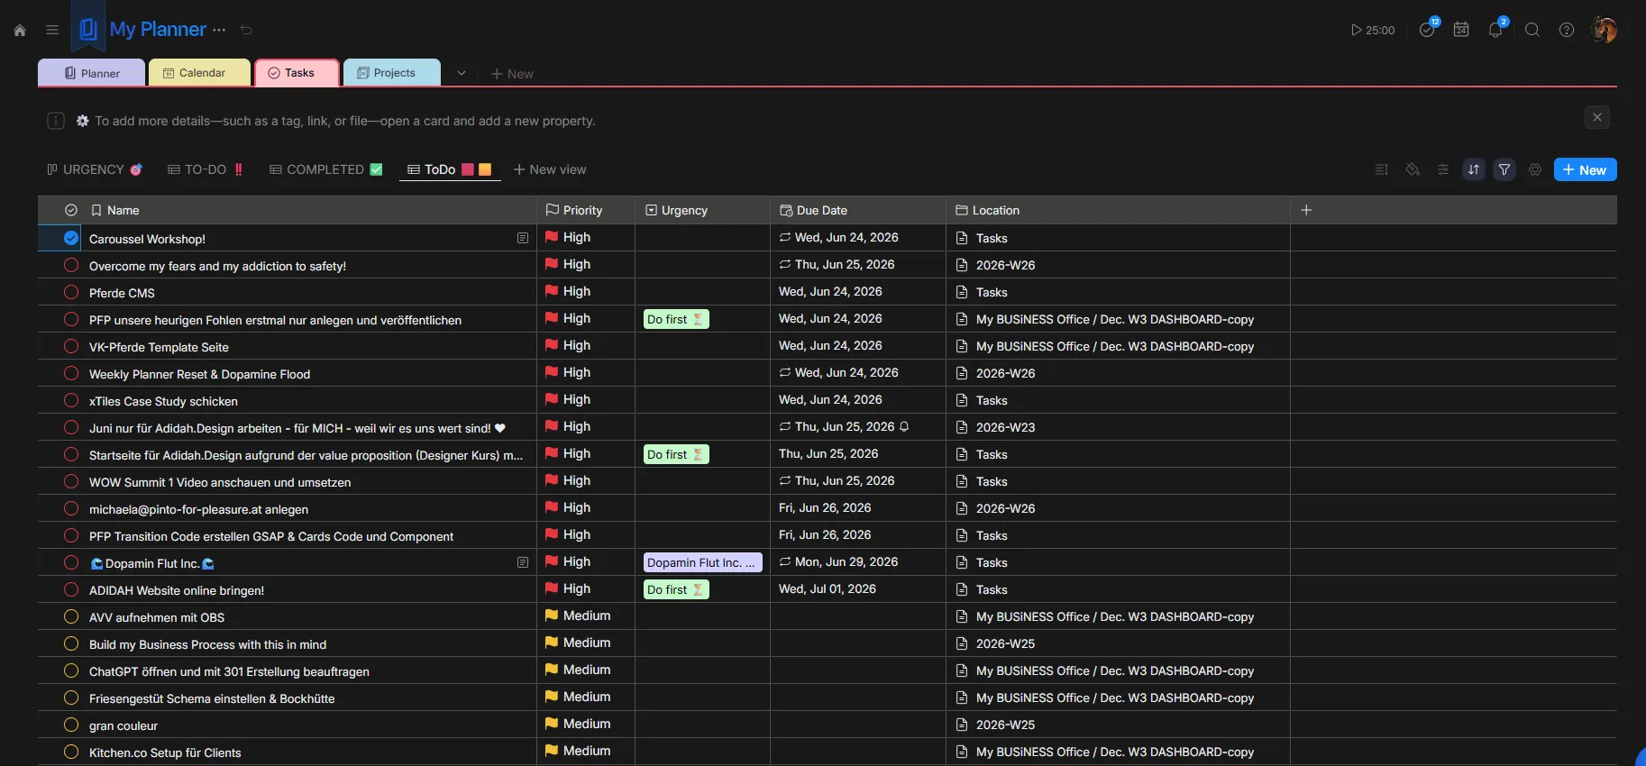Image resolution: width=1646 pixels, height=766 pixels.
Task: Add a new page tab with New
Action: pyautogui.click(x=512, y=74)
